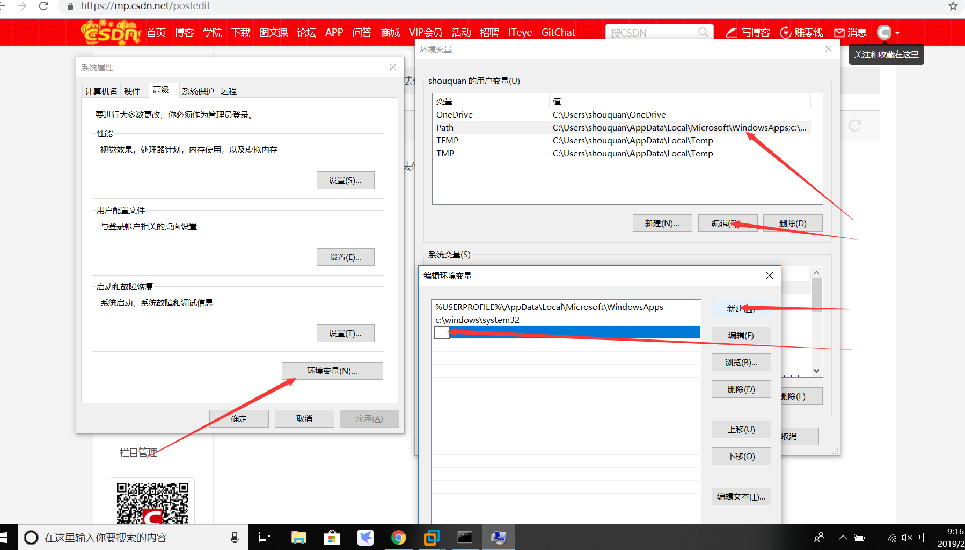Click the empty highlighted variable row input field
This screenshot has height=550, width=965.
[x=441, y=332]
